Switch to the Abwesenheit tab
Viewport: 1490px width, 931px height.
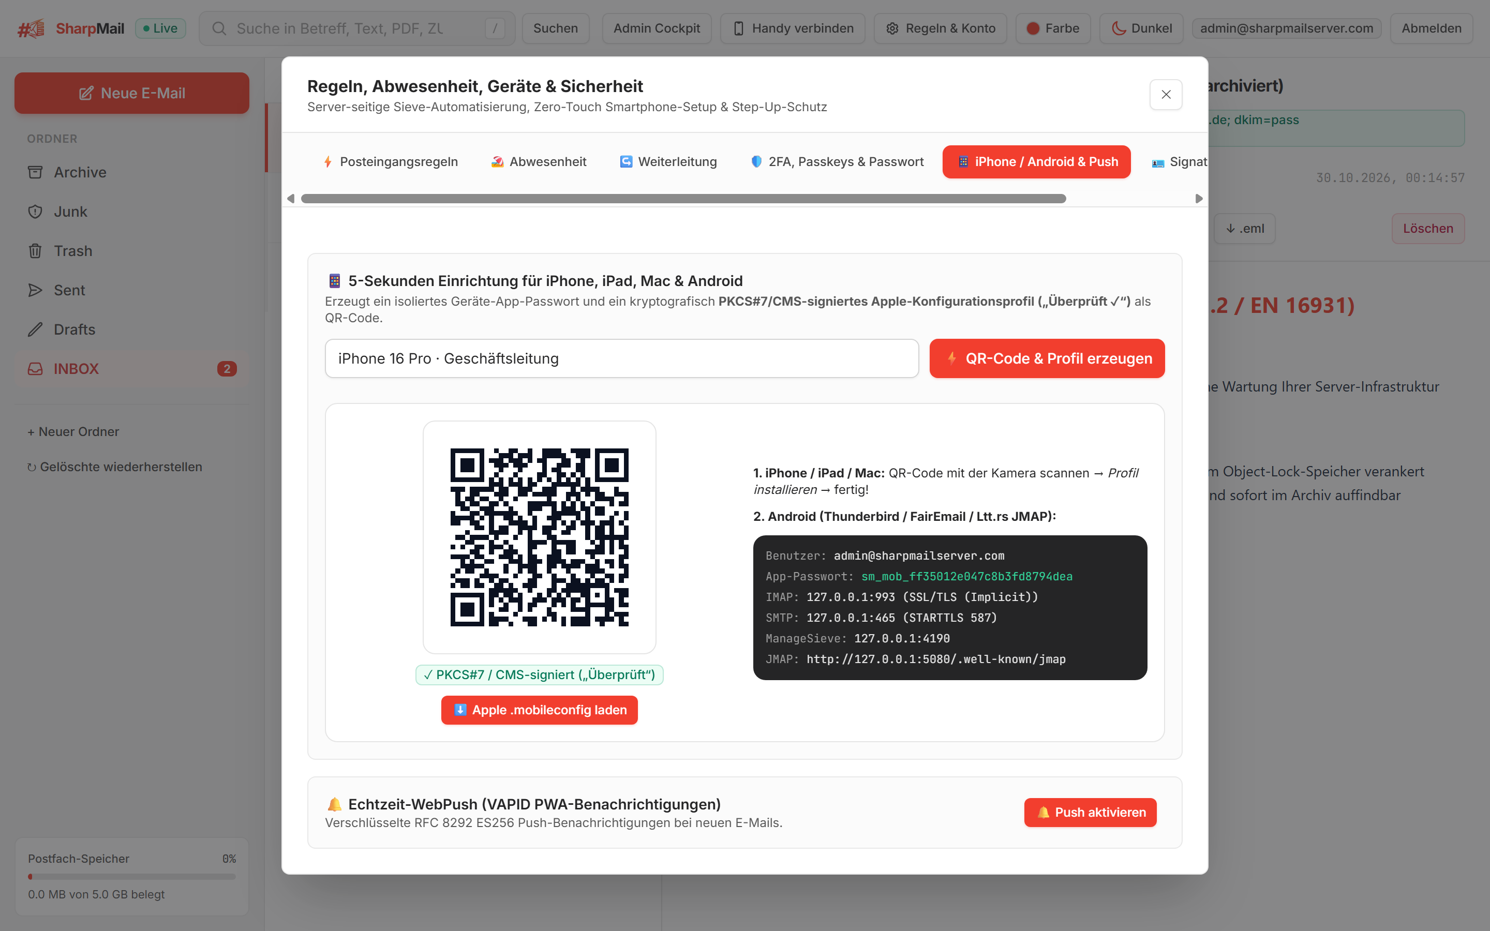click(539, 162)
